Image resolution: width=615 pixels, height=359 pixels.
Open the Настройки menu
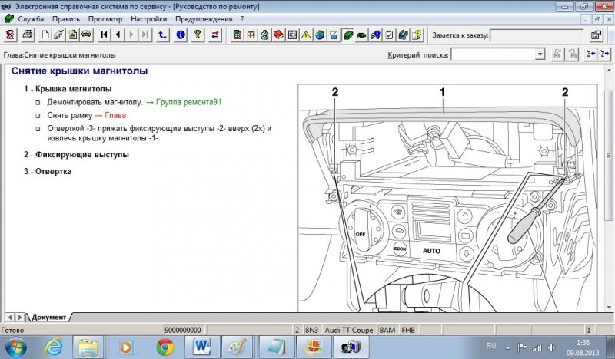click(x=148, y=18)
